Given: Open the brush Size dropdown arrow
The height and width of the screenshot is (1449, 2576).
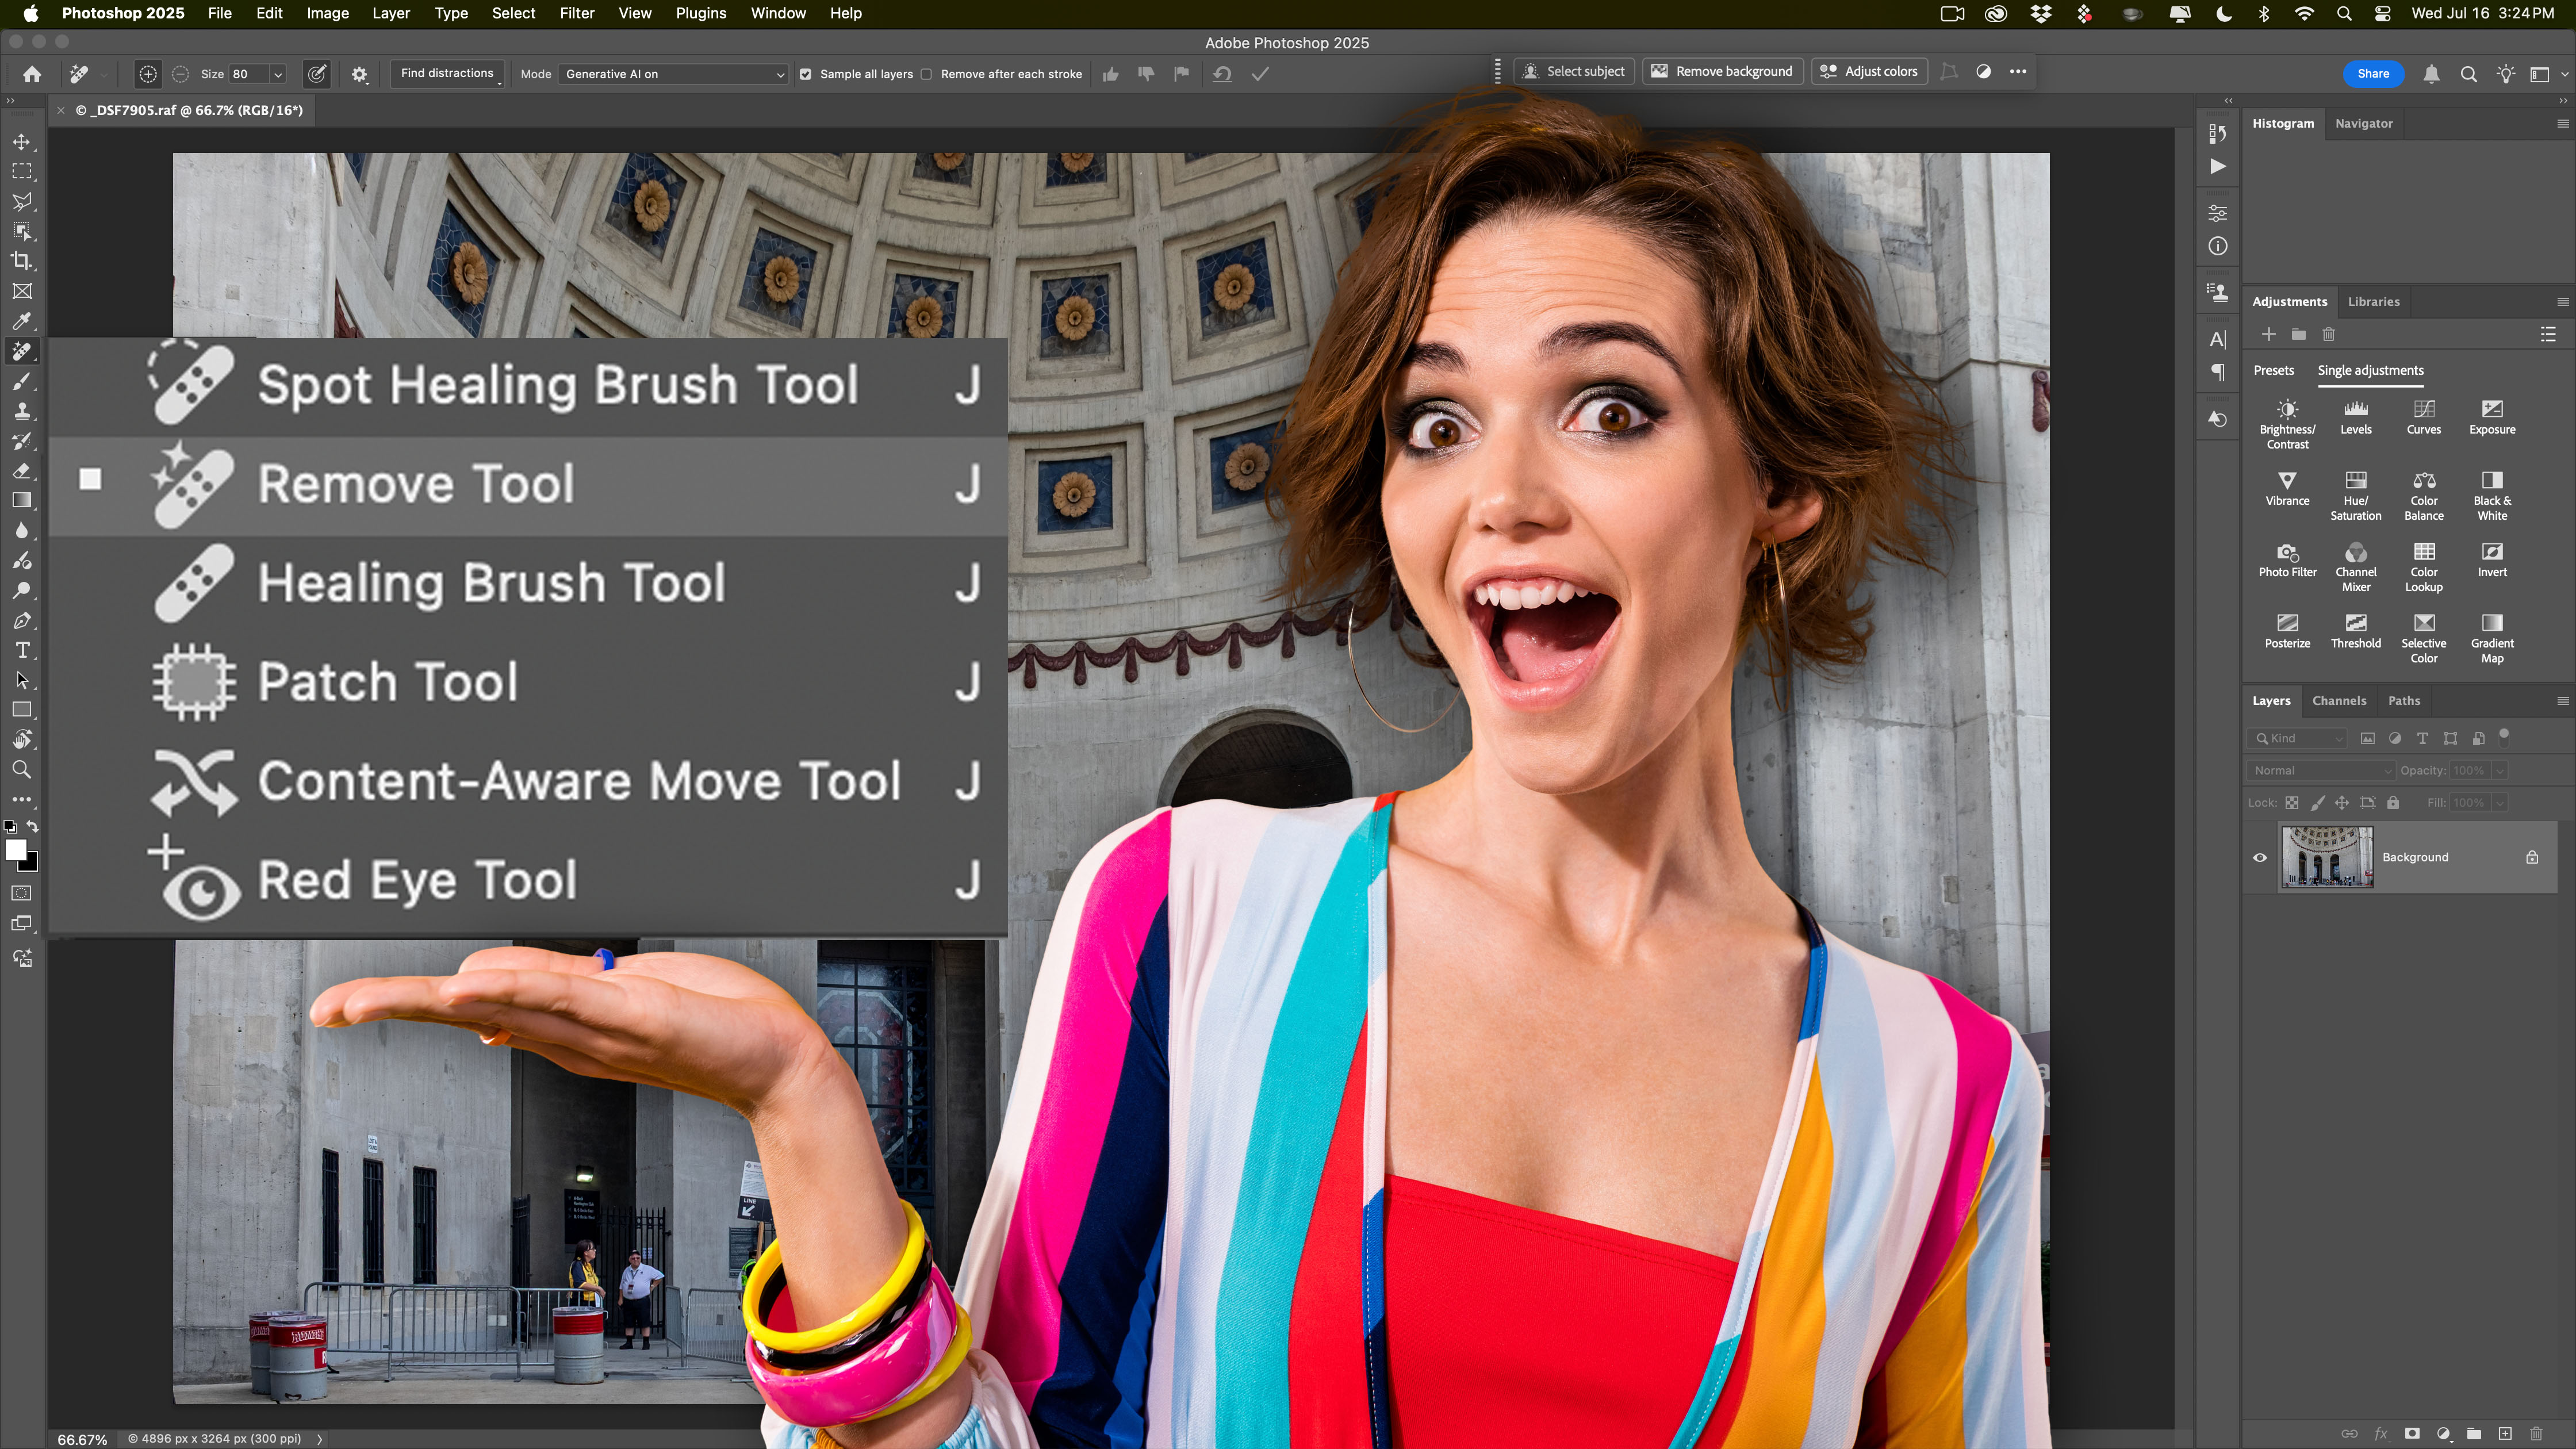Looking at the screenshot, I should [x=278, y=74].
